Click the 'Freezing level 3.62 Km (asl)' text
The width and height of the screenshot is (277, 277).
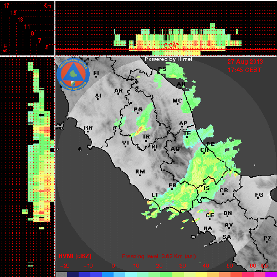[x=159, y=257]
